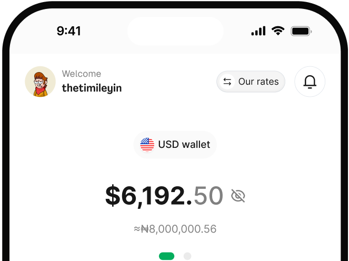Screen dimensions: 349x261
Task: Tap the profile avatar picture
Action: [x=41, y=82]
